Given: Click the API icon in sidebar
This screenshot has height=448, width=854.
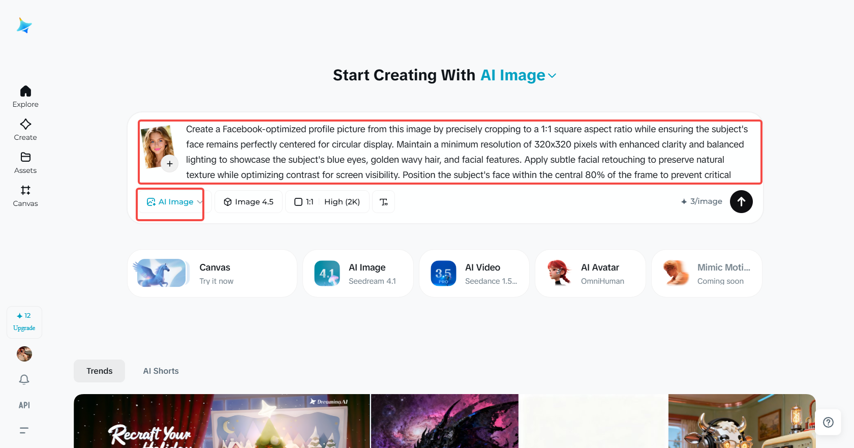Looking at the screenshot, I should click(x=24, y=405).
